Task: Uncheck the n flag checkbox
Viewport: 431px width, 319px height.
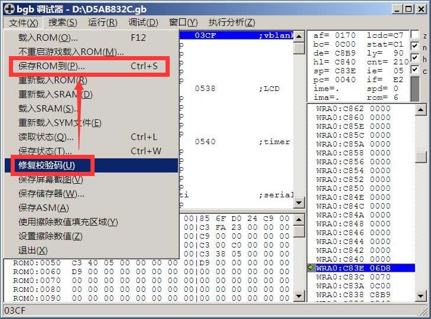Action: click(415, 47)
